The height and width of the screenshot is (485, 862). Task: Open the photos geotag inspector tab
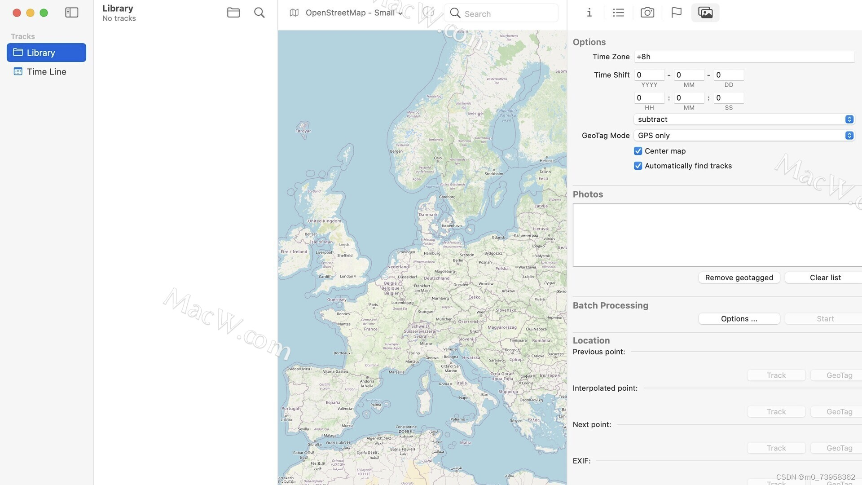[705, 13]
